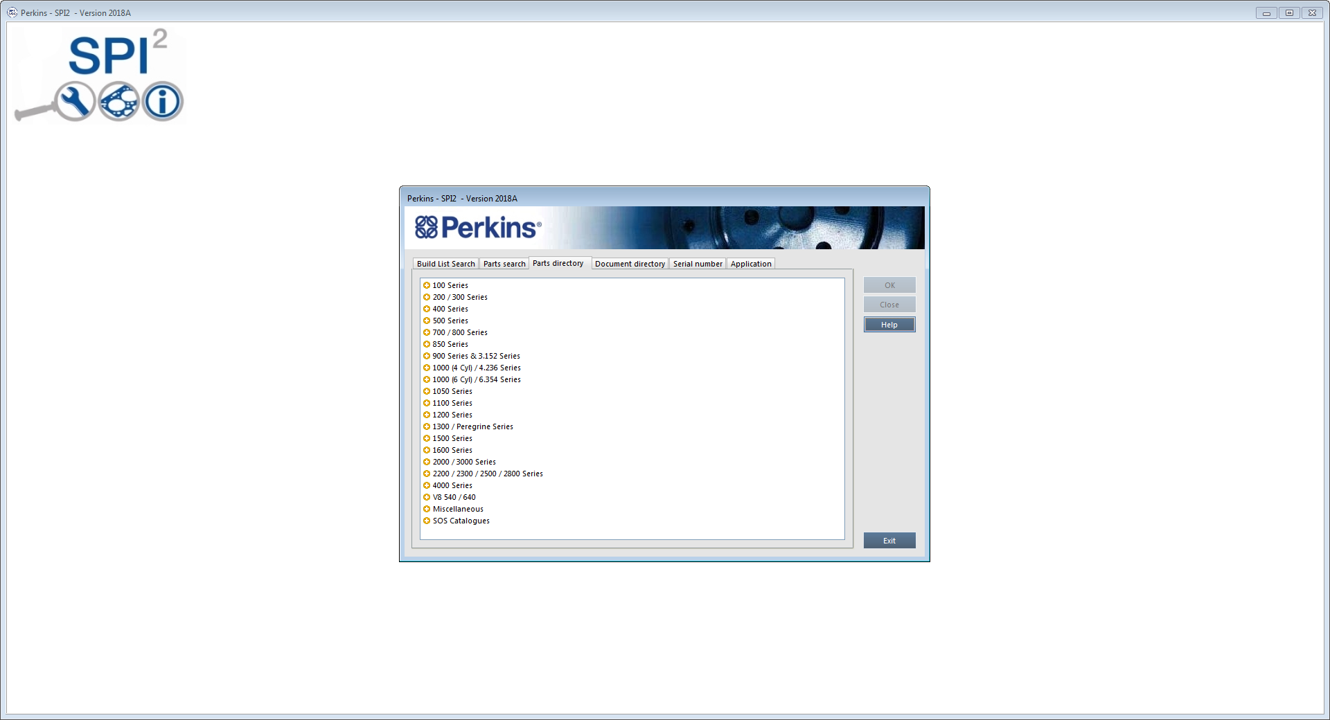Select the Parts directory tab

[x=558, y=263]
